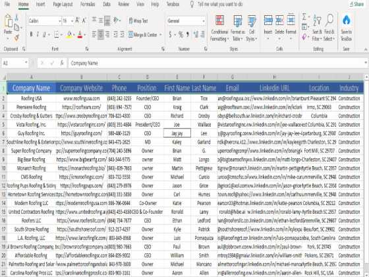369x277 pixels.
Task: Open the font name Calibri dropdown
Action: pos(59,21)
